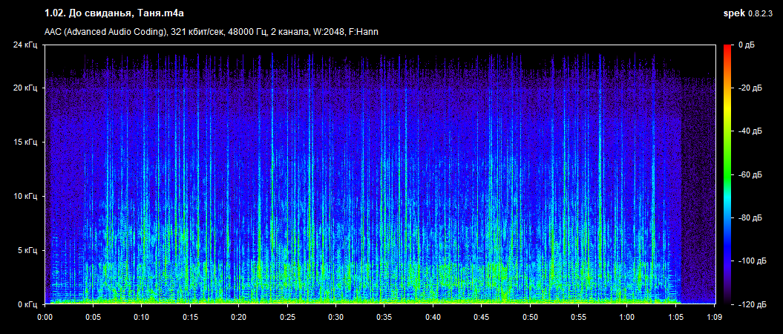Viewport: 783px width, 334px height.
Task: Click the dB color gradient legend bar
Action: (727, 174)
